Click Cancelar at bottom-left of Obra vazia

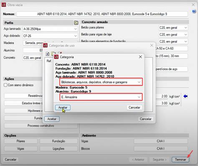tap(10, 159)
